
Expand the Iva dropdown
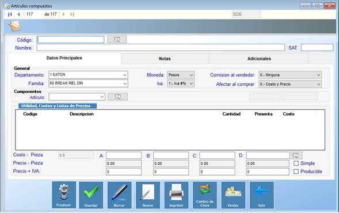(191, 83)
